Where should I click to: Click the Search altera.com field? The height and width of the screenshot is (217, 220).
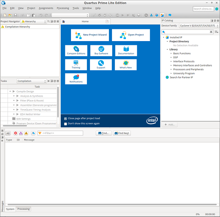point(203,9)
